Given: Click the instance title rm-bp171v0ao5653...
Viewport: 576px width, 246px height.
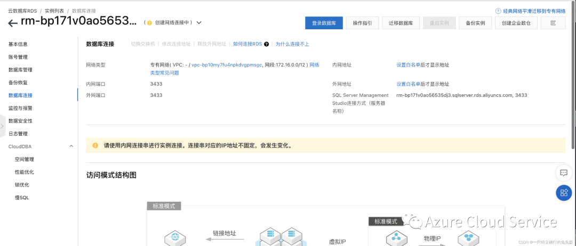Looking at the screenshot, I should pyautogui.click(x=78, y=22).
